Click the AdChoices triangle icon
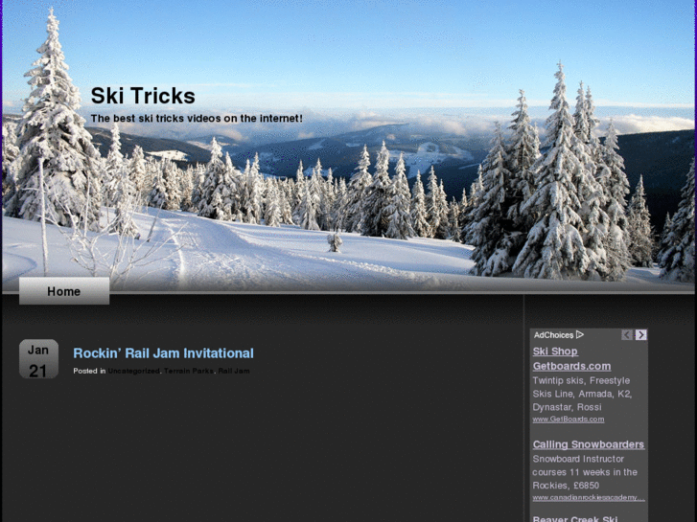 pyautogui.click(x=580, y=334)
